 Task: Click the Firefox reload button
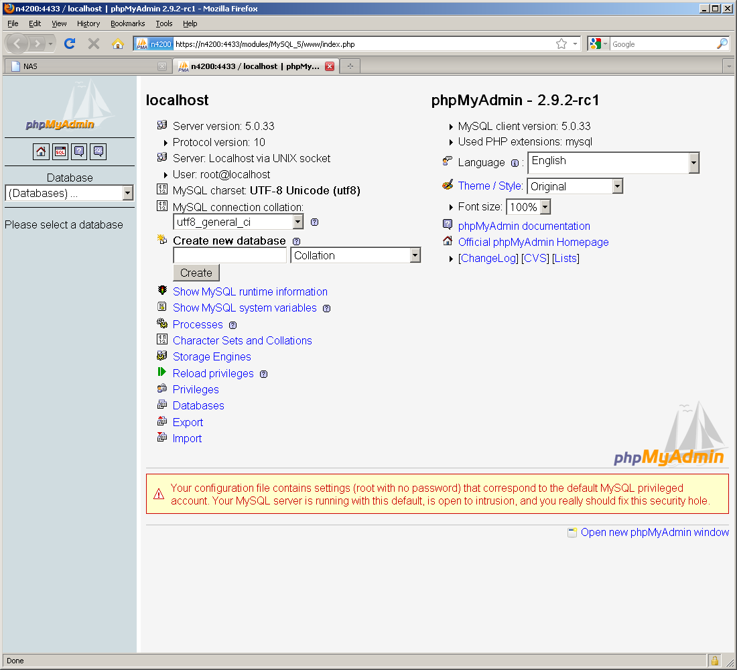pos(70,44)
